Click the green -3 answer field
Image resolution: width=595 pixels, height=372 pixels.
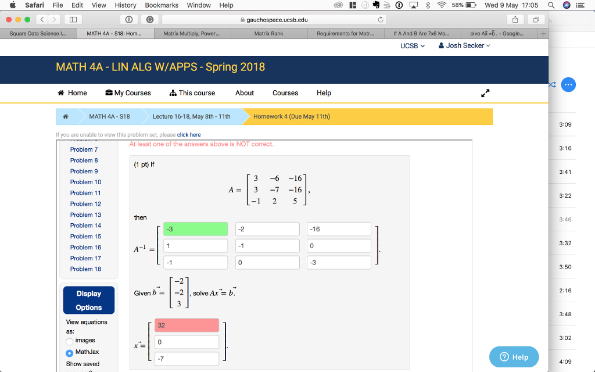click(x=195, y=228)
